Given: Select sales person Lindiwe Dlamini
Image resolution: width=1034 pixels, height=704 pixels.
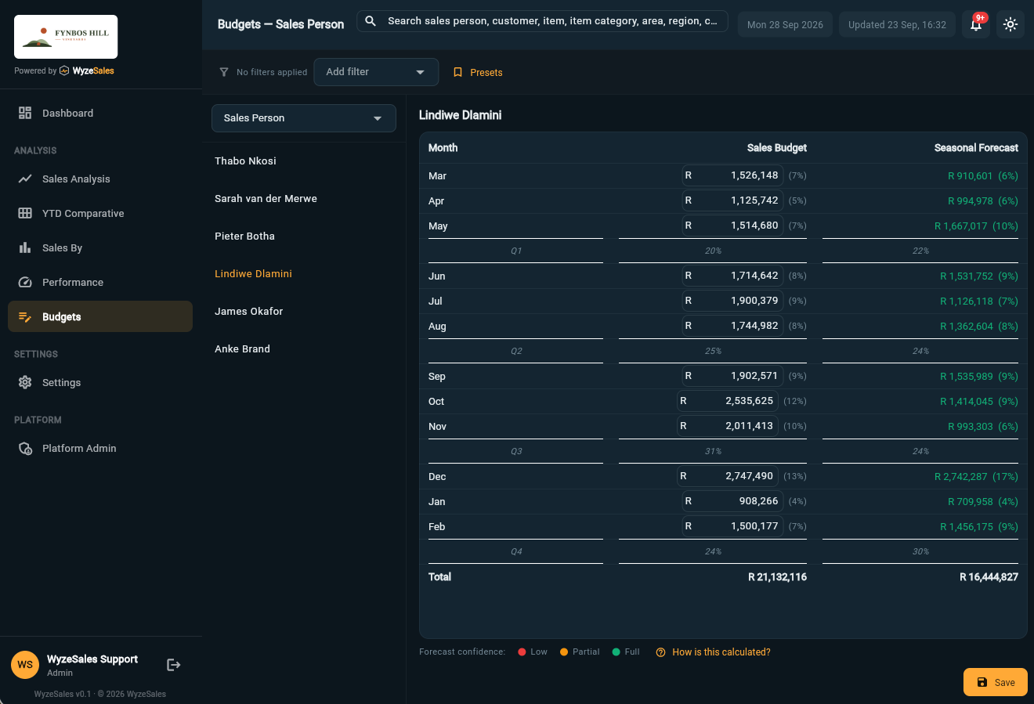Looking at the screenshot, I should coord(304,273).
